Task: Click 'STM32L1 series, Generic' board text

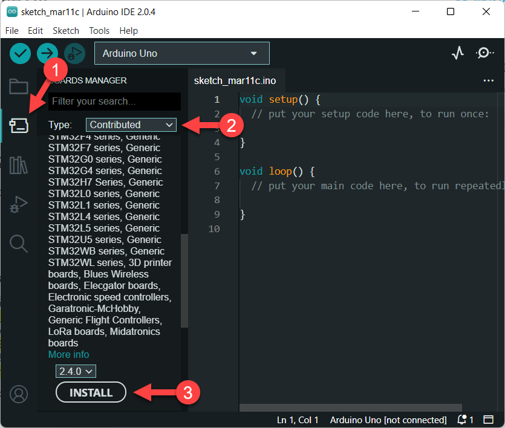Action: 104,205
